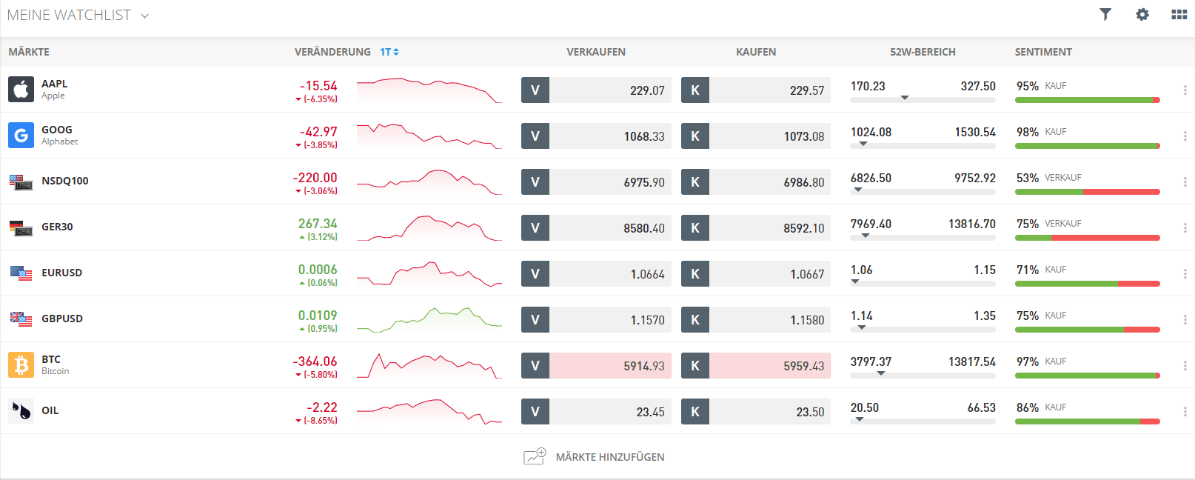Click the GBPUSD flag icon

21,319
